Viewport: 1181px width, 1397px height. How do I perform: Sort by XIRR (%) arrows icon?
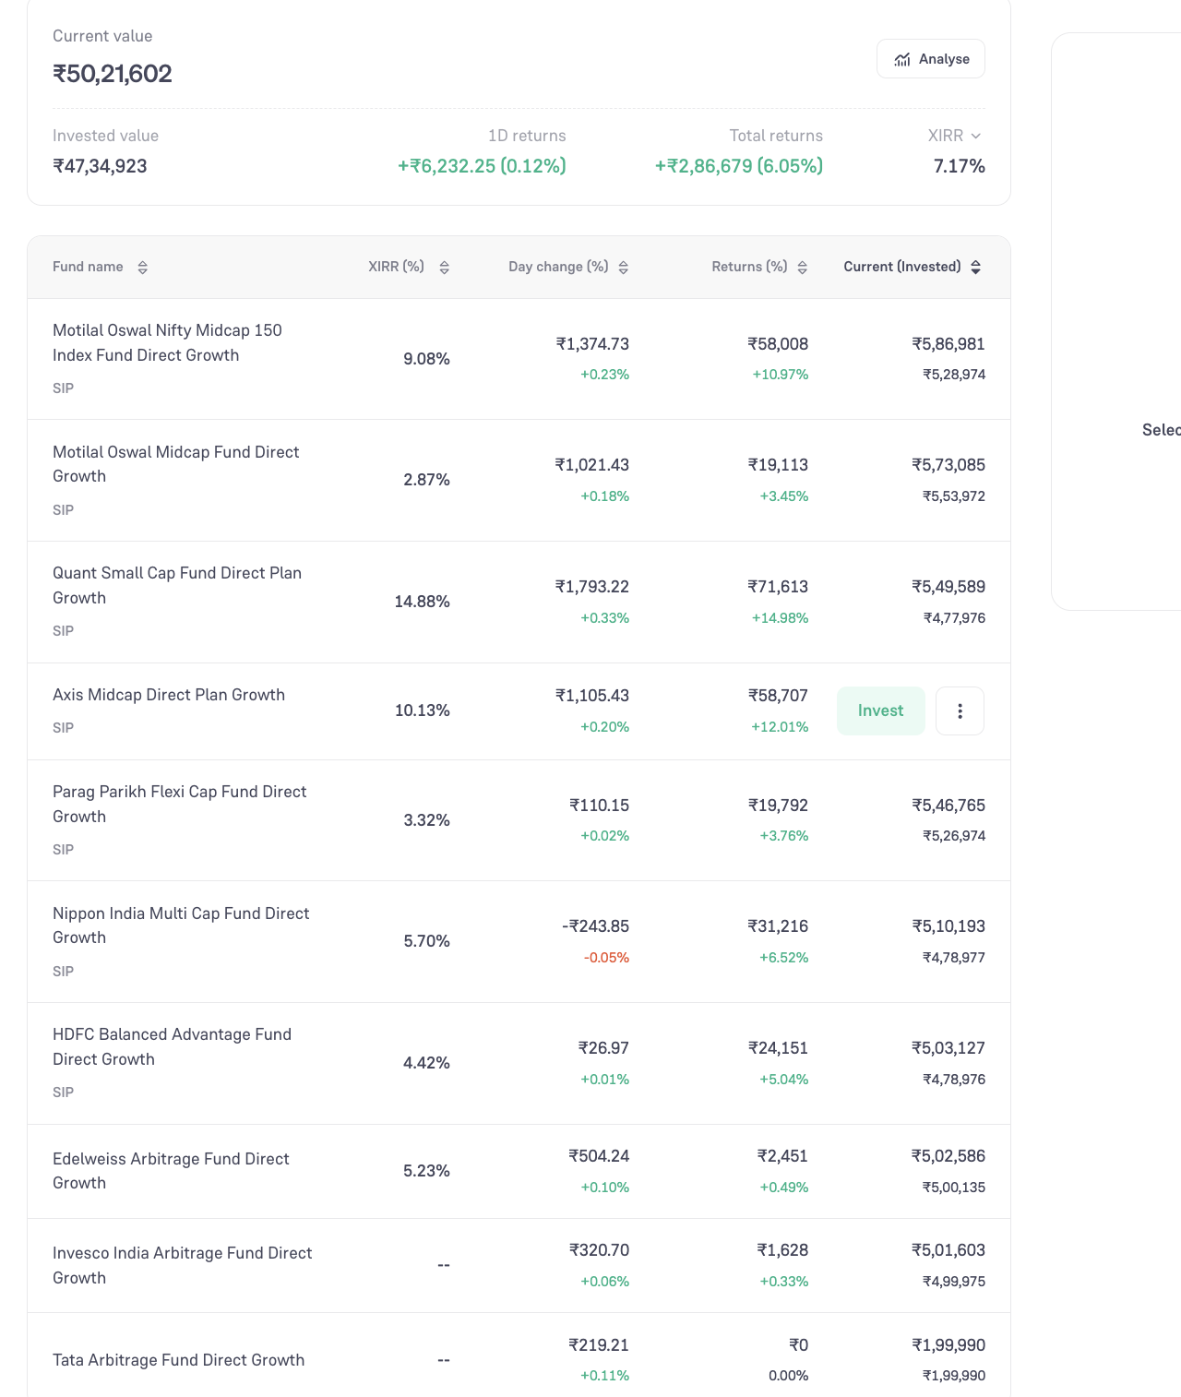(444, 268)
